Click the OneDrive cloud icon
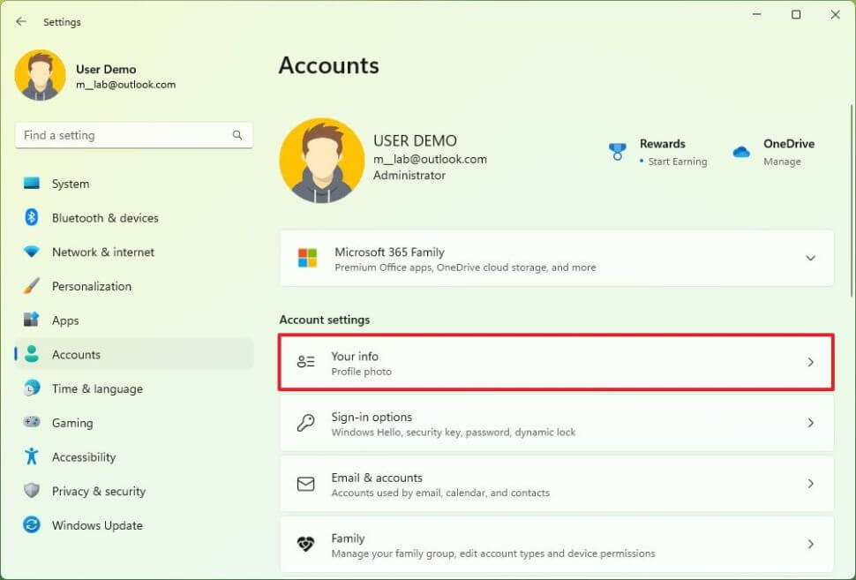The height and width of the screenshot is (580, 856). tap(742, 150)
